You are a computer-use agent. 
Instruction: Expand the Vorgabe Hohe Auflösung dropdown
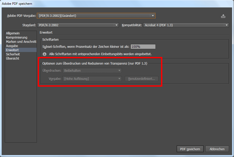[92, 79]
